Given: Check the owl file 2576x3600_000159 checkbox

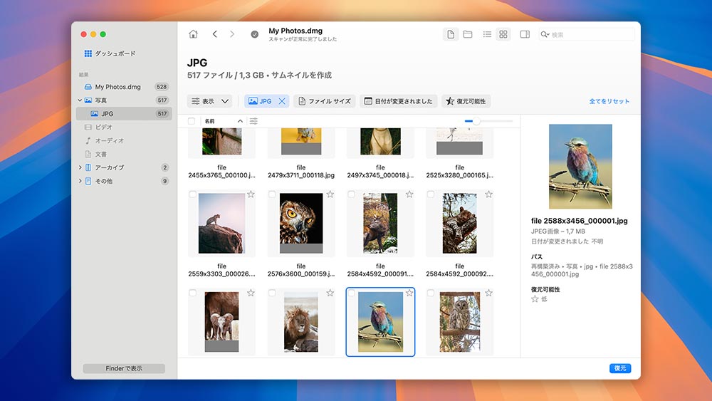Looking at the screenshot, I should tap(272, 194).
